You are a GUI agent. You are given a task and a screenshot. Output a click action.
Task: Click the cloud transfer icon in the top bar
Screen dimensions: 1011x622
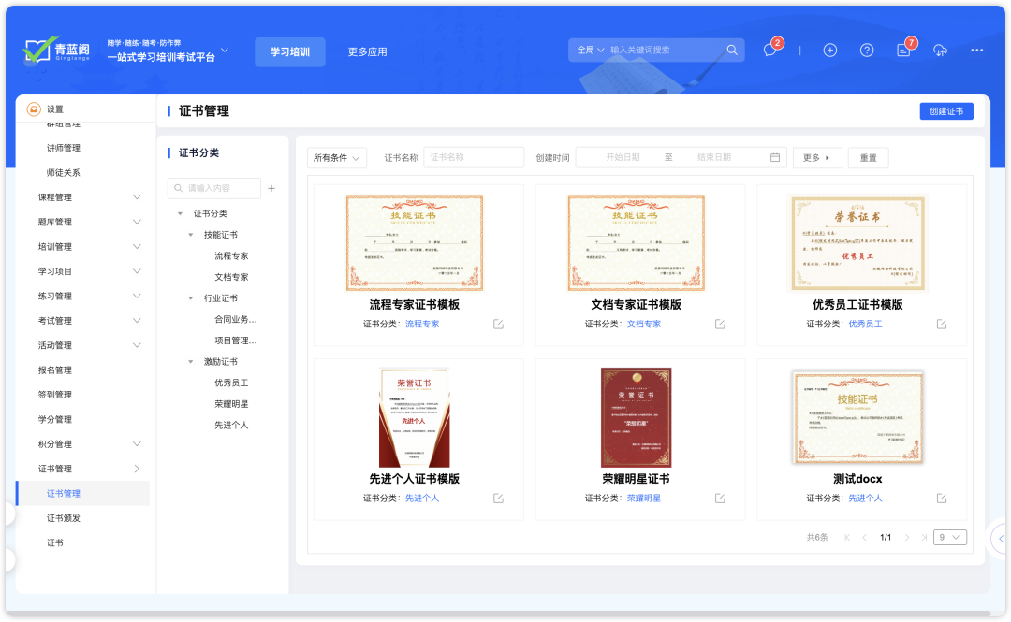[940, 51]
